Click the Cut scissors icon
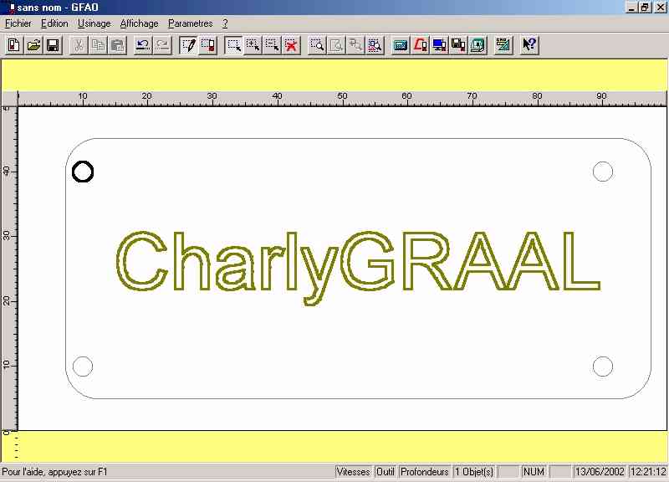669x482 pixels. click(x=79, y=45)
